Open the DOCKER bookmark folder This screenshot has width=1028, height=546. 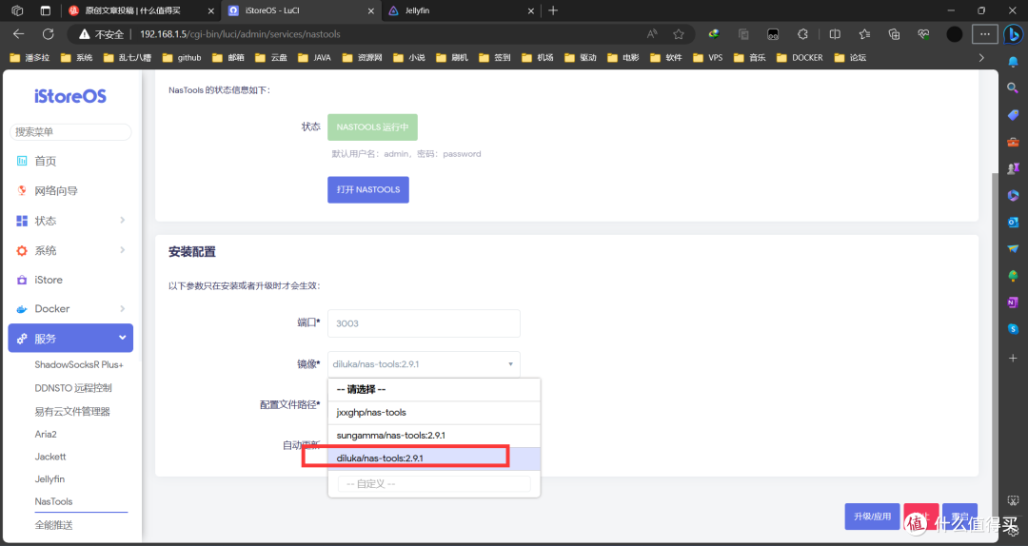pos(800,58)
